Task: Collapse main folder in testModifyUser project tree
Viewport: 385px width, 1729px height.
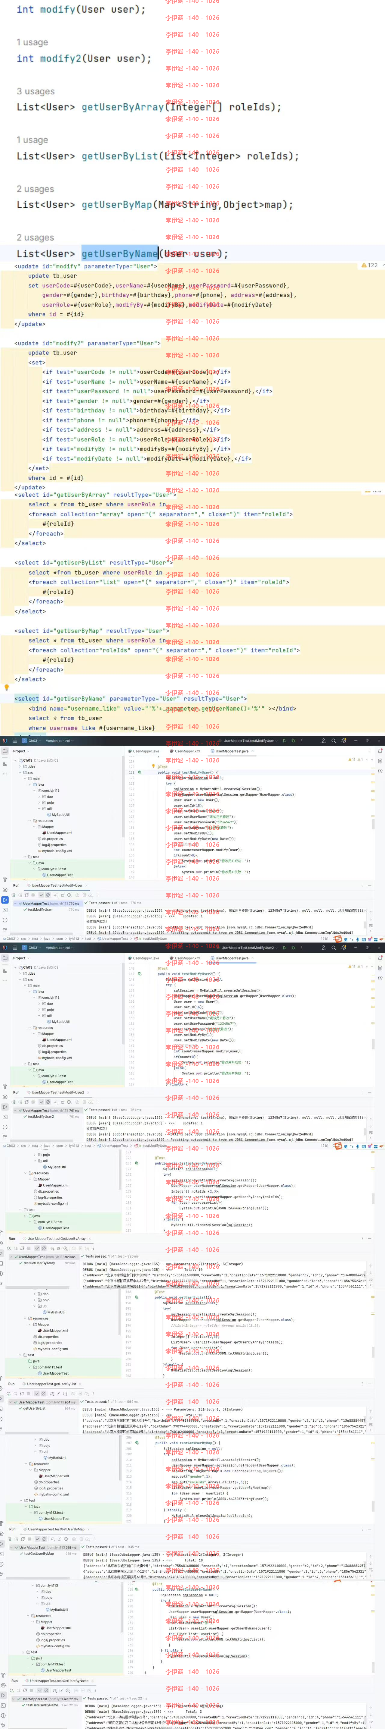Action: [x=25, y=778]
